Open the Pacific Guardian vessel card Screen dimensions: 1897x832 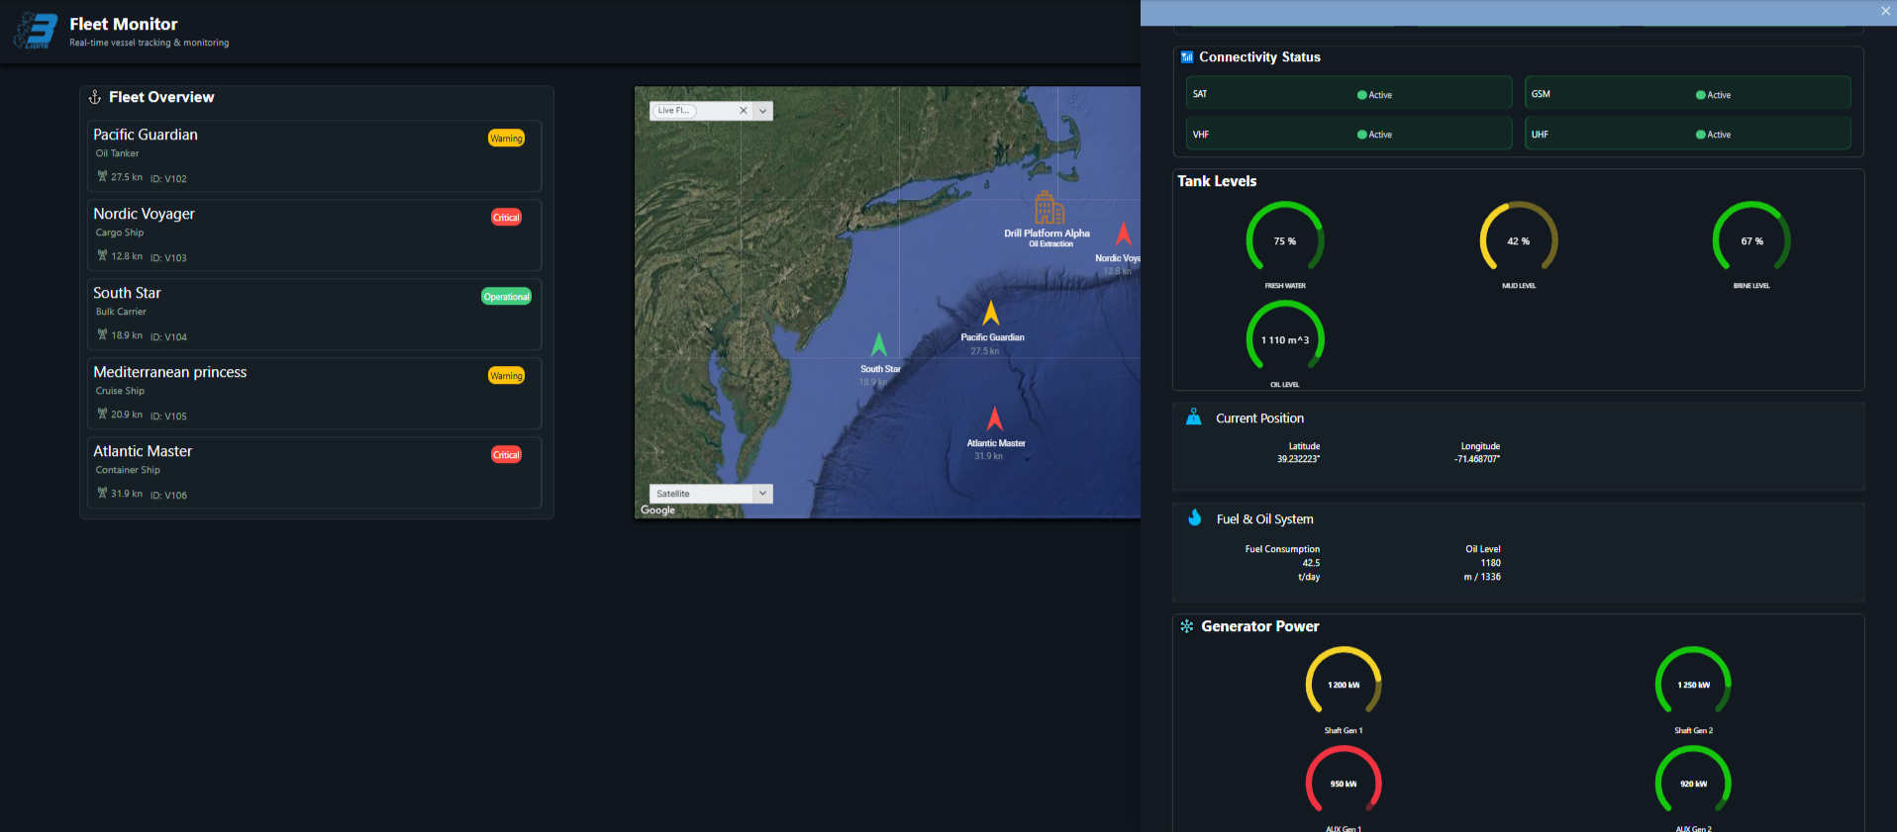(314, 156)
